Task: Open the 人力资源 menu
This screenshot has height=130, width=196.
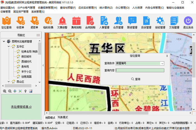Action: [x=137, y=8]
